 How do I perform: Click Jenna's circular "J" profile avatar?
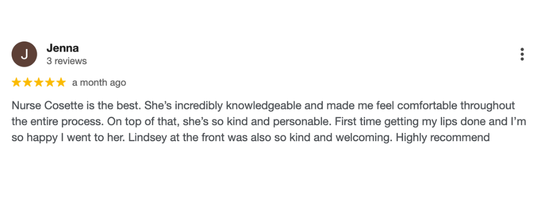pyautogui.click(x=24, y=54)
